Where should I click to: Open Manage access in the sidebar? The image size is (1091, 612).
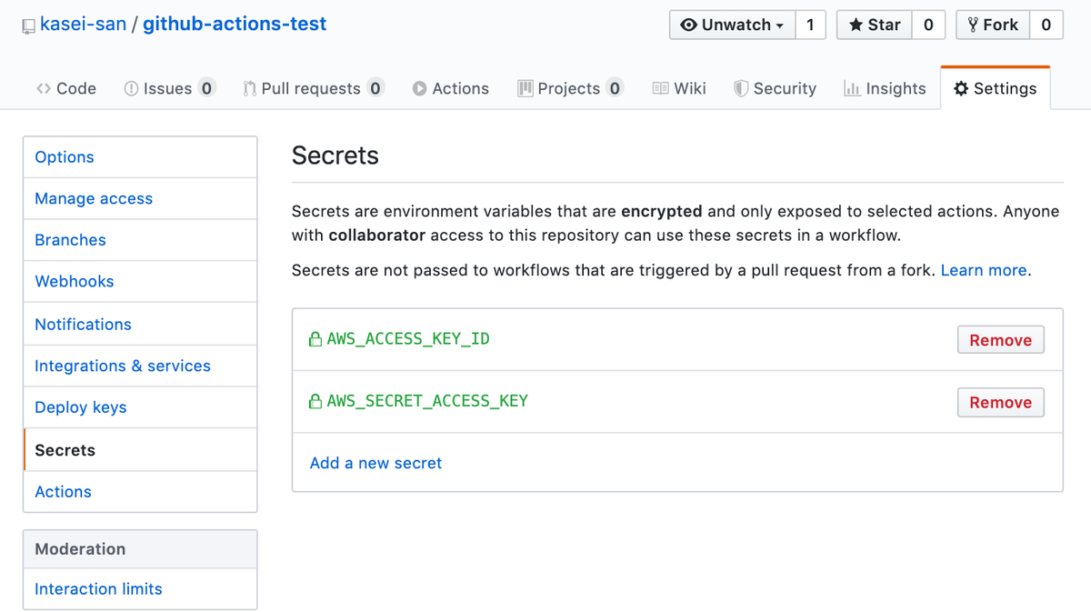click(140, 198)
